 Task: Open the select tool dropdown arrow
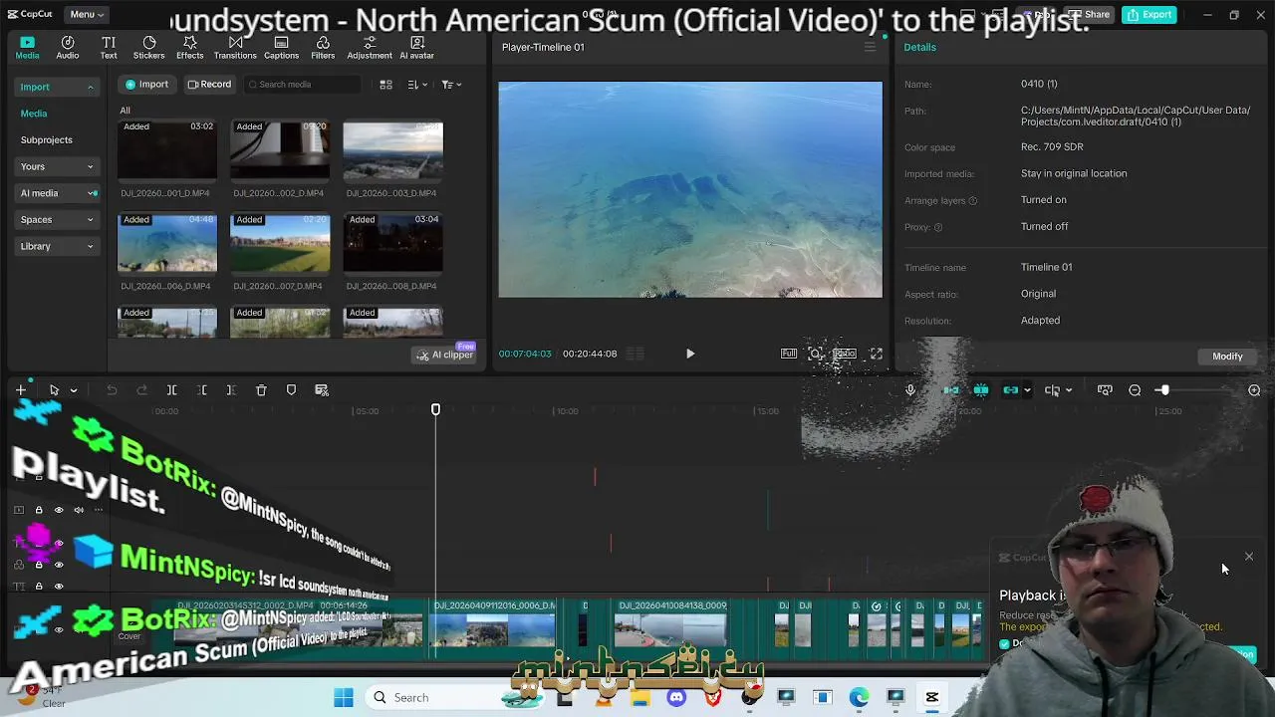pyautogui.click(x=73, y=390)
